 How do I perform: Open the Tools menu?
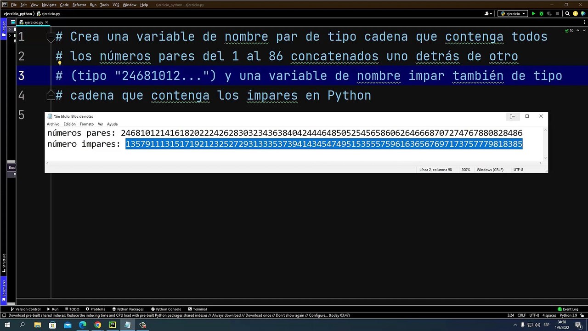pyautogui.click(x=104, y=5)
